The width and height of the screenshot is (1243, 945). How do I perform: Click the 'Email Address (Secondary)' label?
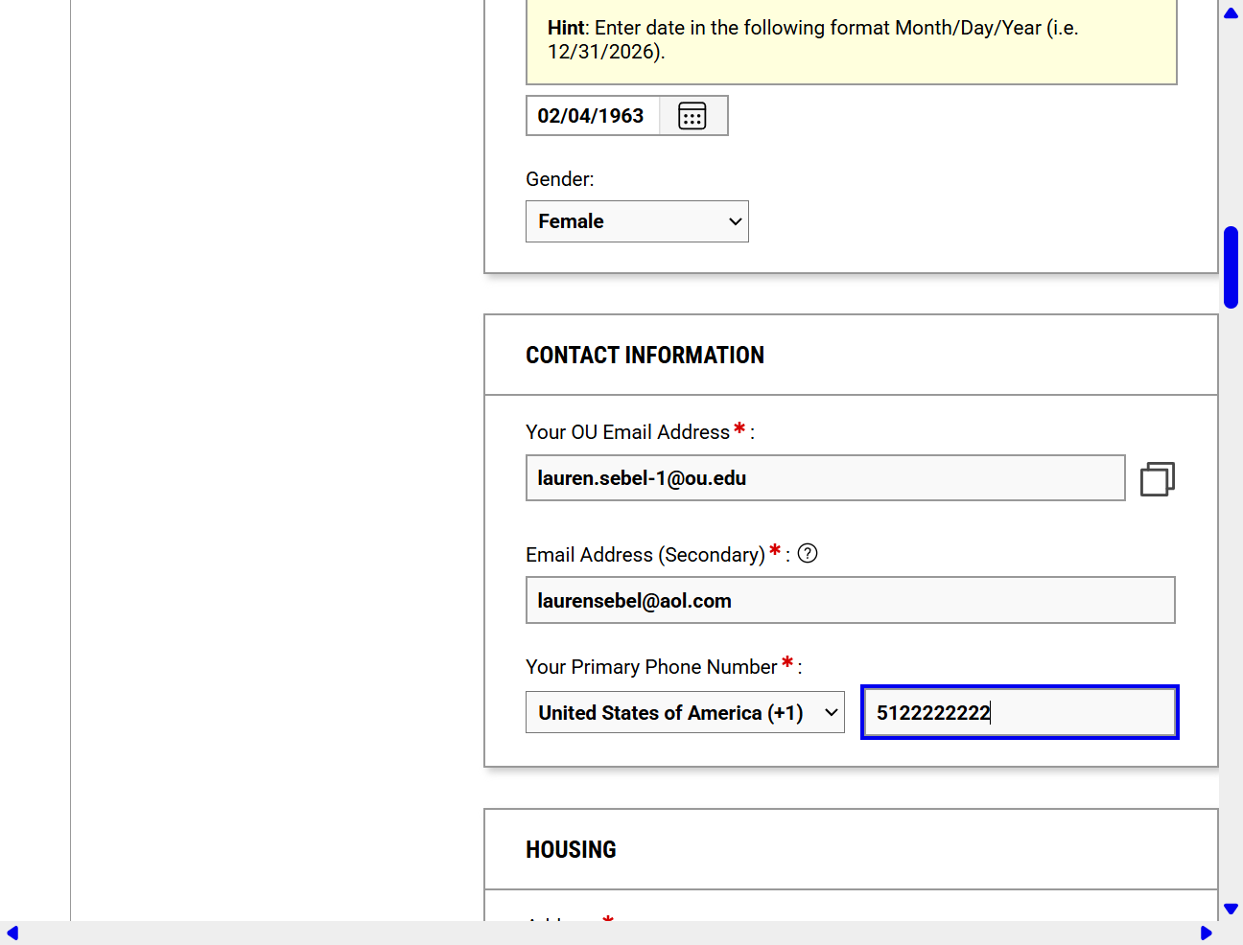[645, 555]
